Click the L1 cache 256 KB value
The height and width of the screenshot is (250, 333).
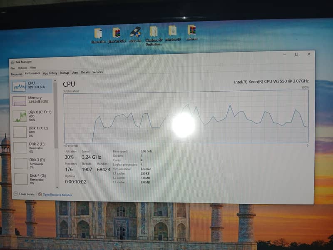[x=145, y=173]
